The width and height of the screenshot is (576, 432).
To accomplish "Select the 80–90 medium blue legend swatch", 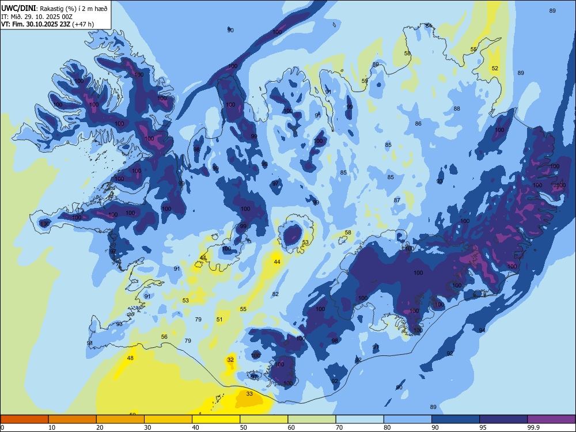I will [408, 419].
